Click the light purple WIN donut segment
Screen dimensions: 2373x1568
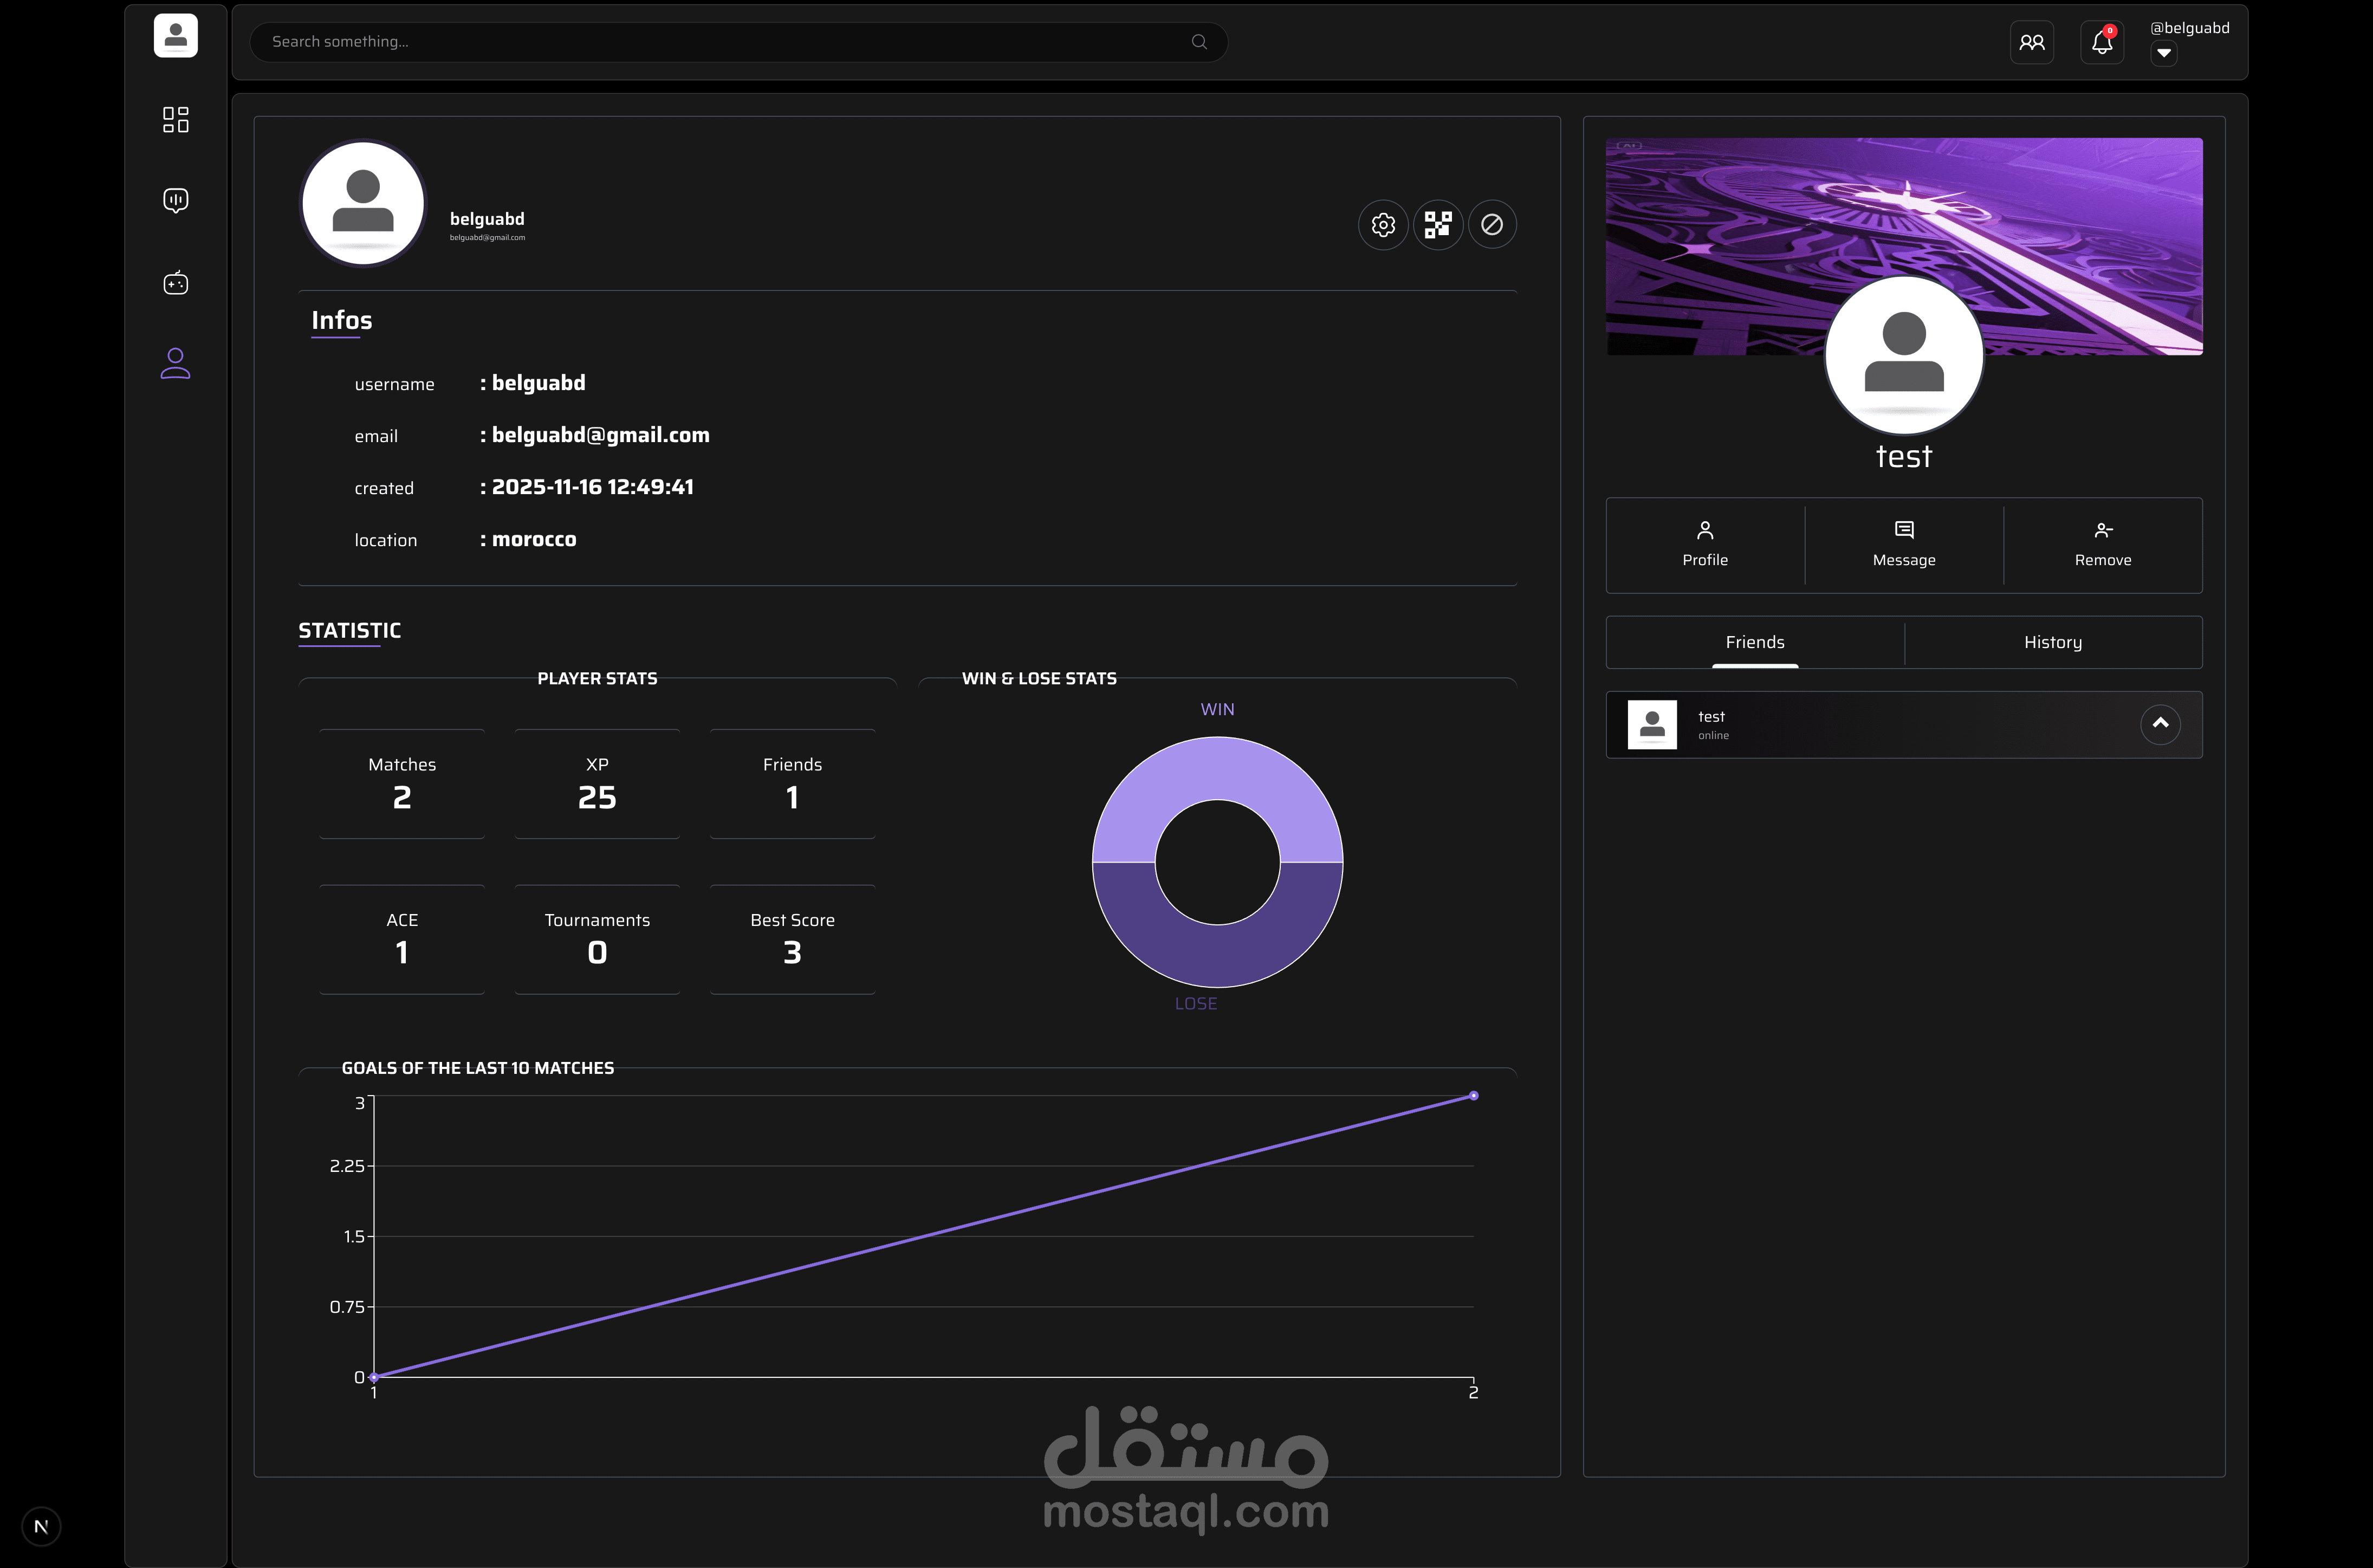click(1217, 768)
